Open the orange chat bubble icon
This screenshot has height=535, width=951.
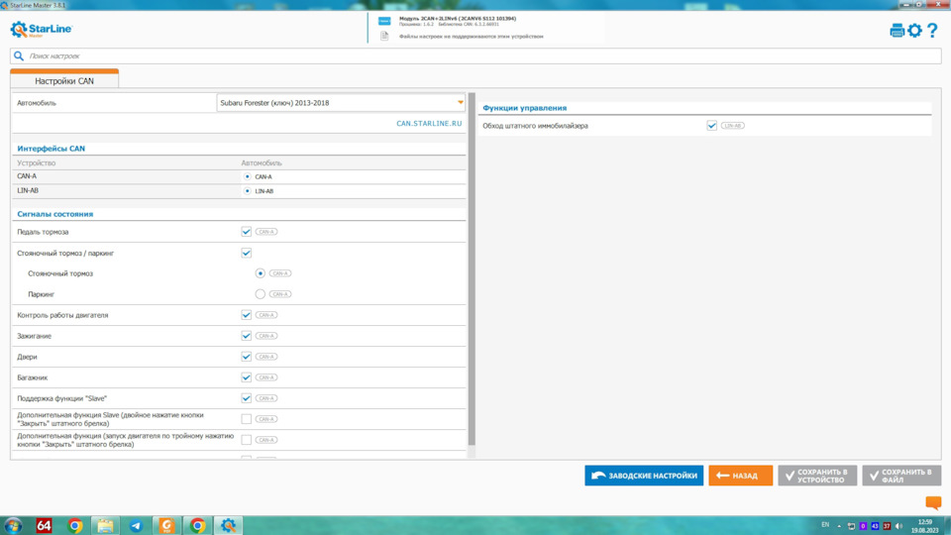tap(933, 502)
